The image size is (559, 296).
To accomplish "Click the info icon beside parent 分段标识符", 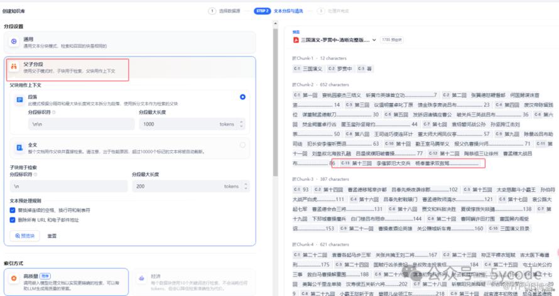I will pyautogui.click(x=54, y=112).
